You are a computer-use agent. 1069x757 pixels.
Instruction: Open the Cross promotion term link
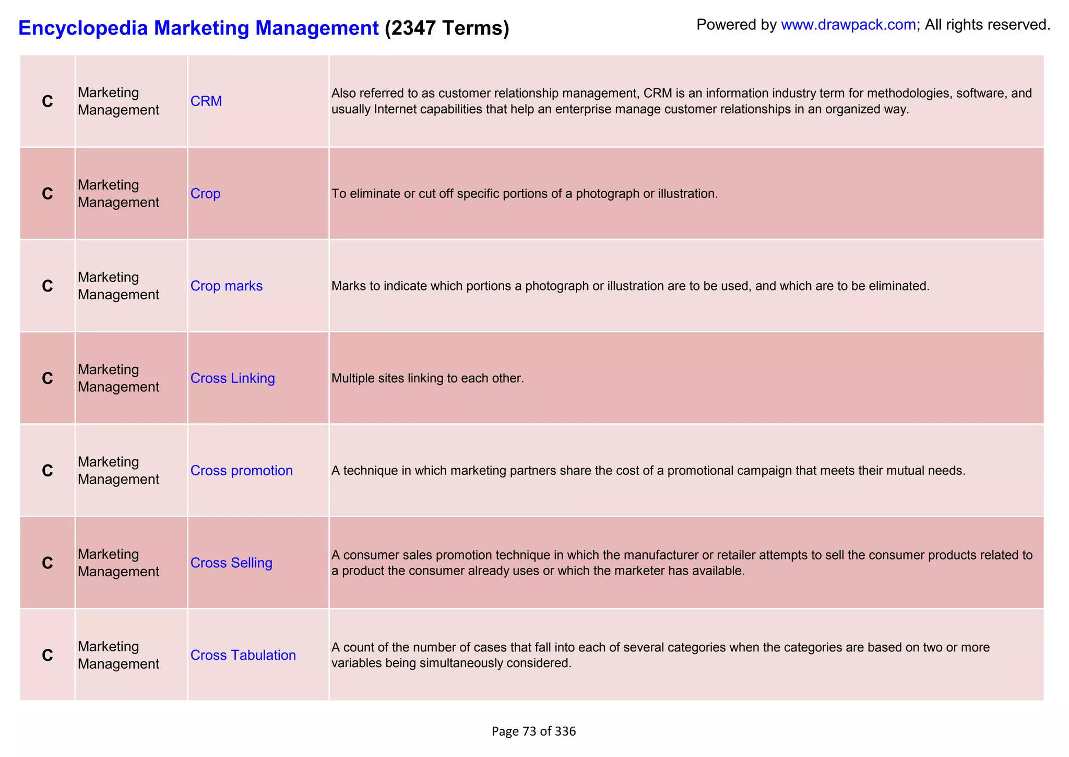coord(241,470)
